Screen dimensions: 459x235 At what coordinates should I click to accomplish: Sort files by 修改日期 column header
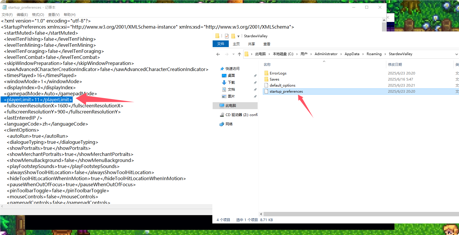[x=395, y=65]
